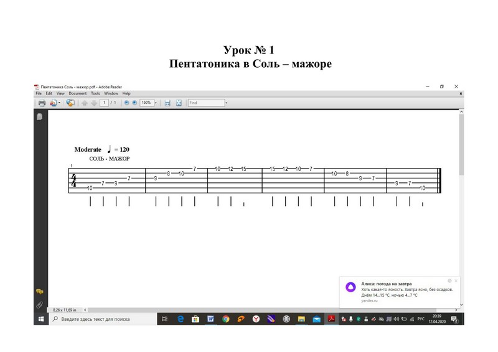Open the Attachments paperclip panel
The width and height of the screenshot is (498, 352).
(39, 305)
